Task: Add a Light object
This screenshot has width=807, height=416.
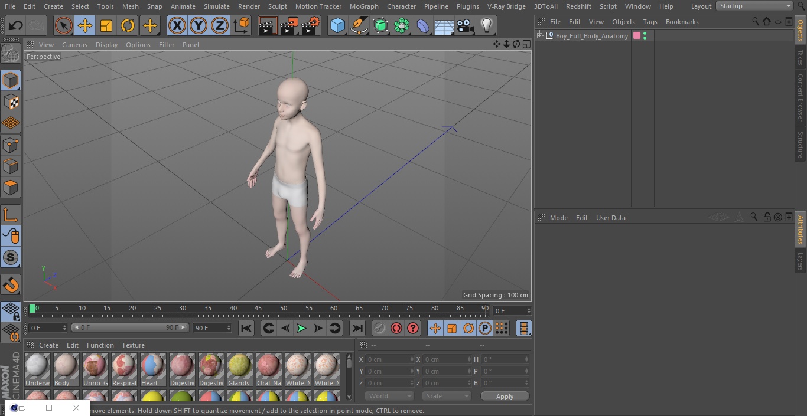Action: (x=487, y=26)
